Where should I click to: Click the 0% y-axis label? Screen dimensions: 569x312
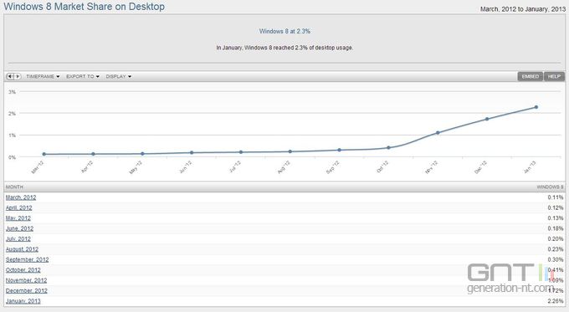click(x=12, y=157)
